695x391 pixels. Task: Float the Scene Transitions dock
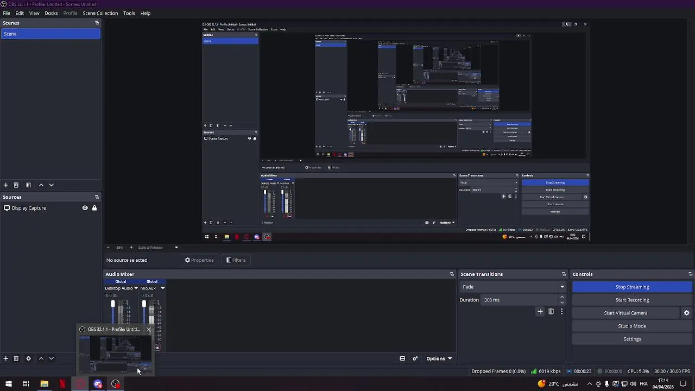click(564, 274)
